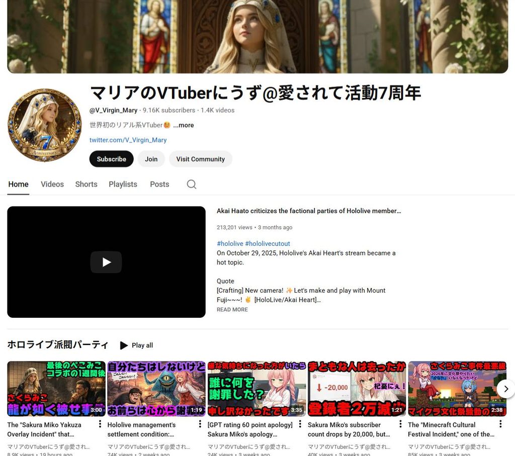This screenshot has height=456, width=515.
Task: Expand video description via READ MORE
Action: (232, 310)
